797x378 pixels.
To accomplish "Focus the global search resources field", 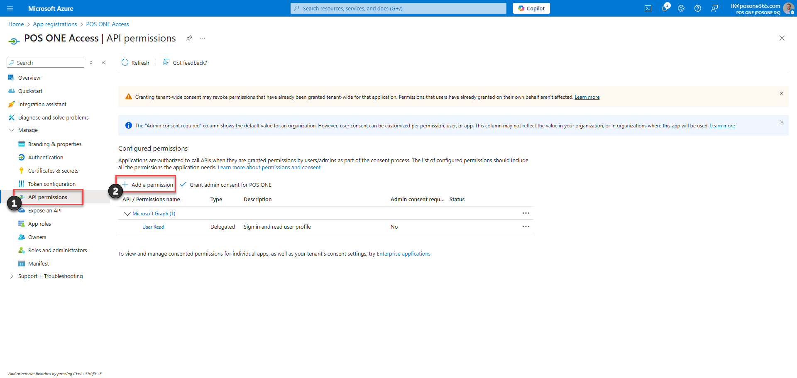I will 398,8.
